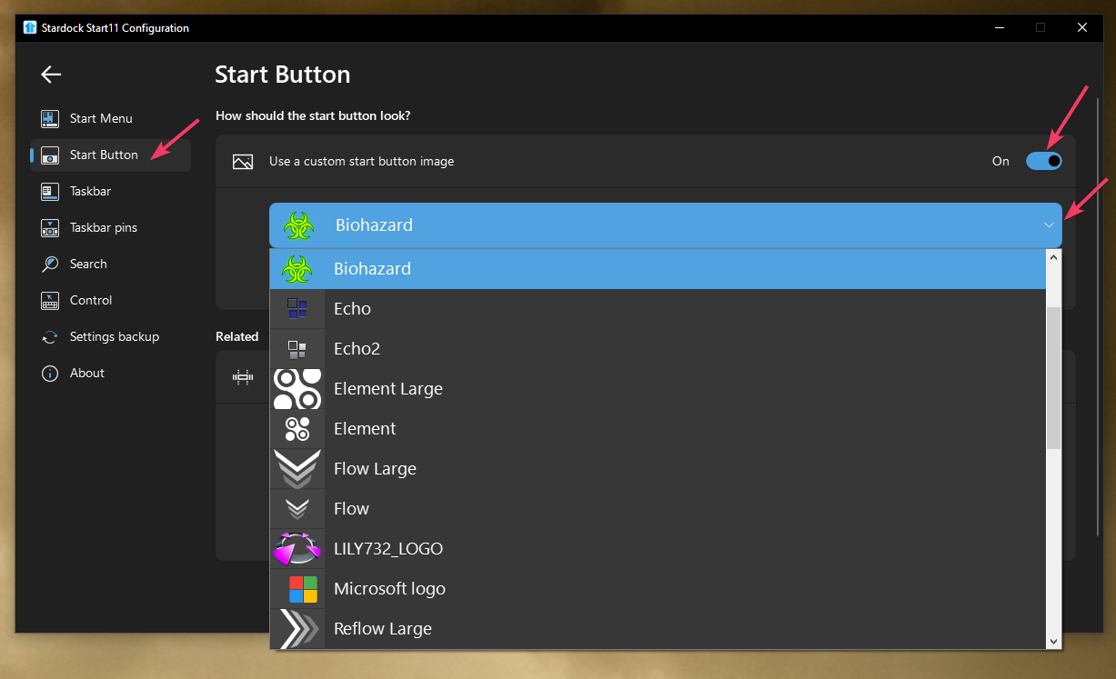Pick the Flow Large option

point(375,469)
